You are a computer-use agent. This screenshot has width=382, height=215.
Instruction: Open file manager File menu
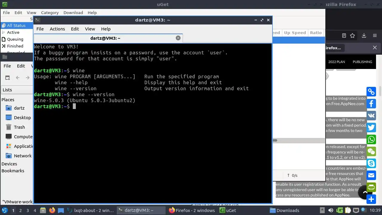[x=7, y=66]
